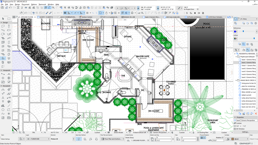Click the blue Reference color swatch
This screenshot has width=258, height=145.
[x=235, y=31]
